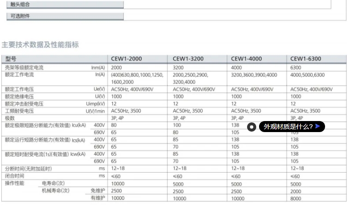
Task: Click the 额定工作电流 row label
Action: tap(19, 75)
